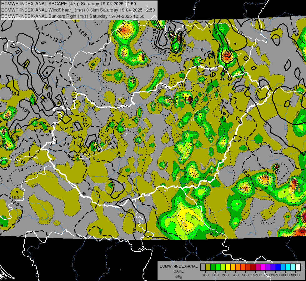Viewport: 306px width, 281px height.
Task: Click the 100 legend scale value
Action: click(205, 275)
